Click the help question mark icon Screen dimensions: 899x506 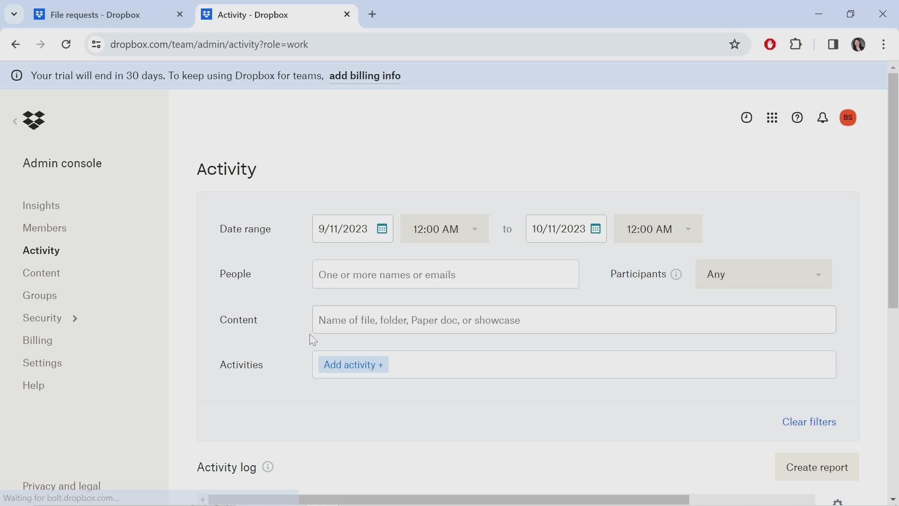tap(797, 118)
